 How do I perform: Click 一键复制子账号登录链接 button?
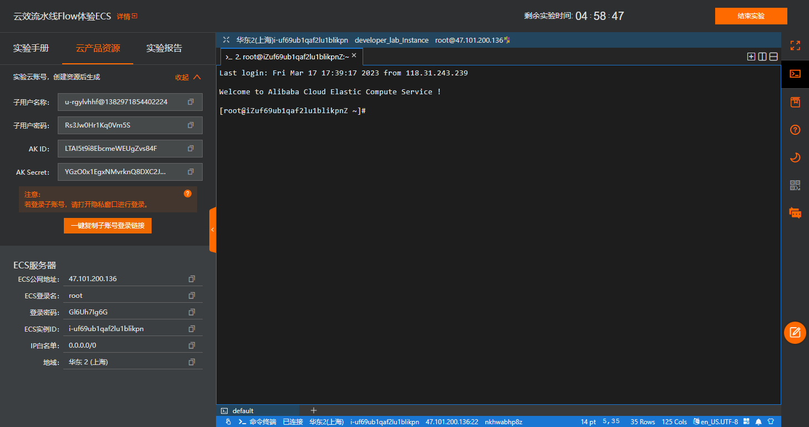[x=108, y=226]
